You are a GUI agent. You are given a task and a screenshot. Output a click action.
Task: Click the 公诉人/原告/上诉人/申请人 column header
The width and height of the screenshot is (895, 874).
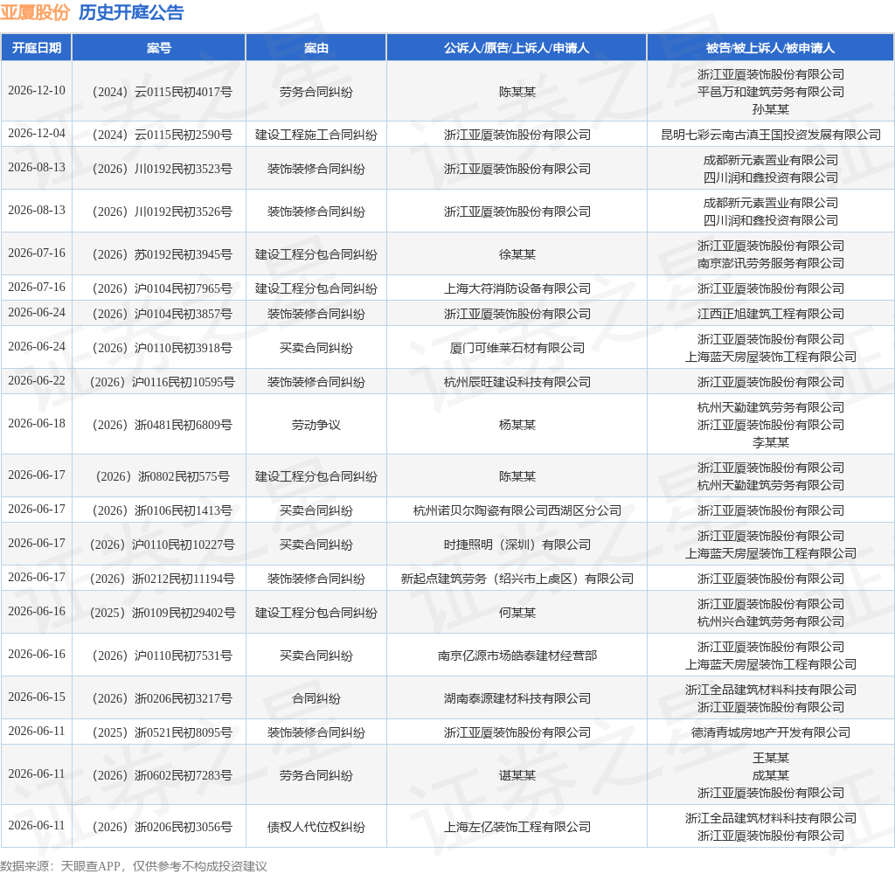pyautogui.click(x=517, y=48)
